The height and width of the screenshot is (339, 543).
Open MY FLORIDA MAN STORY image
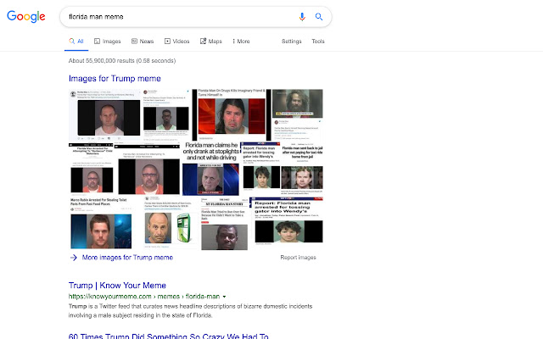224,224
